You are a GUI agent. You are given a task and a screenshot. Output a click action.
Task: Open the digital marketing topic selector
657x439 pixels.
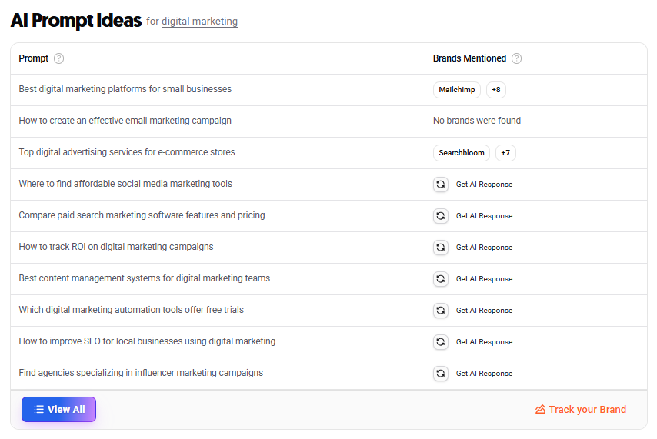pos(199,22)
